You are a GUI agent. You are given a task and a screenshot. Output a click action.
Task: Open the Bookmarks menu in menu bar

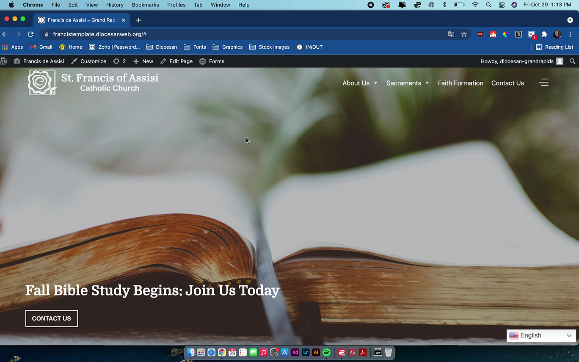click(x=145, y=5)
